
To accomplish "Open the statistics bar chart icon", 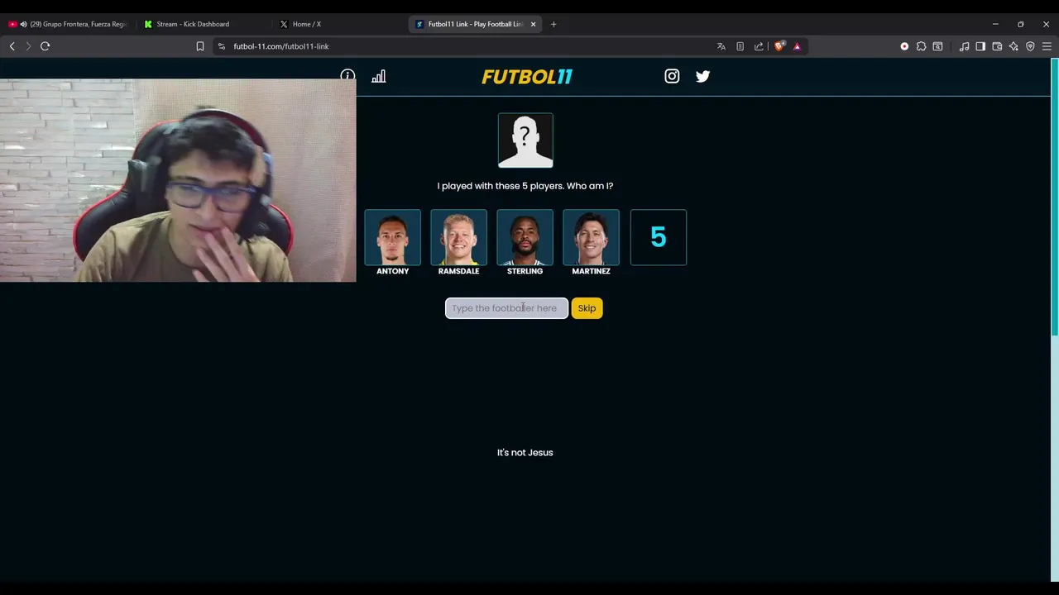I will pyautogui.click(x=379, y=76).
